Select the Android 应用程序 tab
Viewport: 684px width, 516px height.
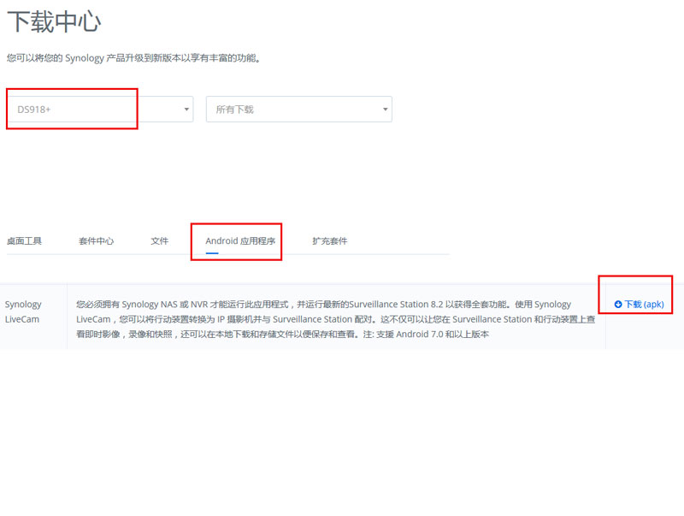point(240,241)
